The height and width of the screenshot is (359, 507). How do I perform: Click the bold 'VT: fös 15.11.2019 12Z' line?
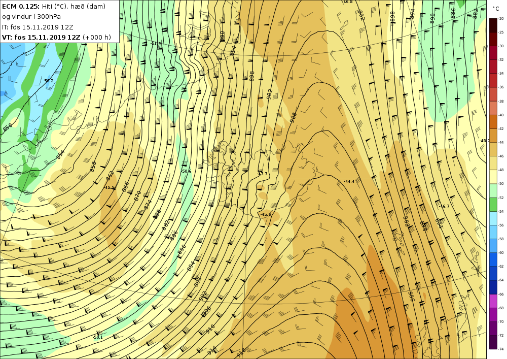41,37
